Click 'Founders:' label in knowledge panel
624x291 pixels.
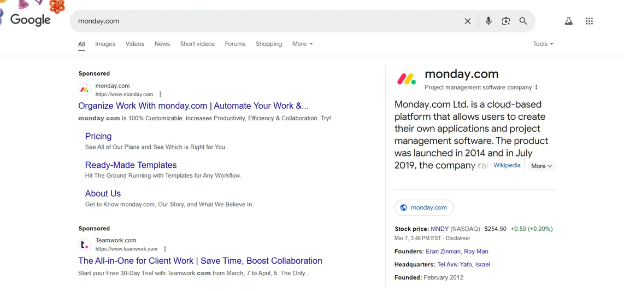pyautogui.click(x=409, y=252)
